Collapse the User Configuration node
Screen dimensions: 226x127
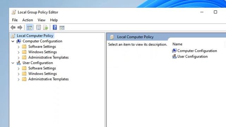click(x=13, y=63)
